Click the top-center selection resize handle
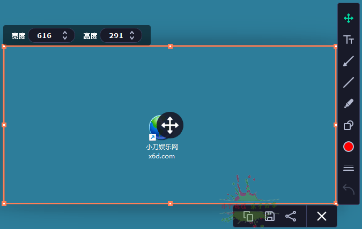The height and width of the screenshot is (229, 362). (170, 47)
